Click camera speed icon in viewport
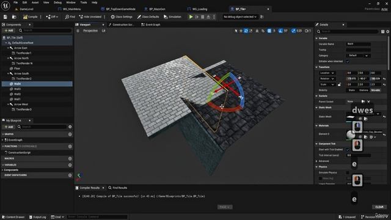This screenshot has width=391, height=220. pos(308,31)
